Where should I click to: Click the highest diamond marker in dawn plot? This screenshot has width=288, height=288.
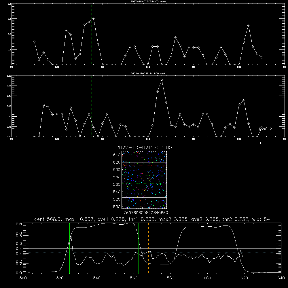click(x=94, y=18)
